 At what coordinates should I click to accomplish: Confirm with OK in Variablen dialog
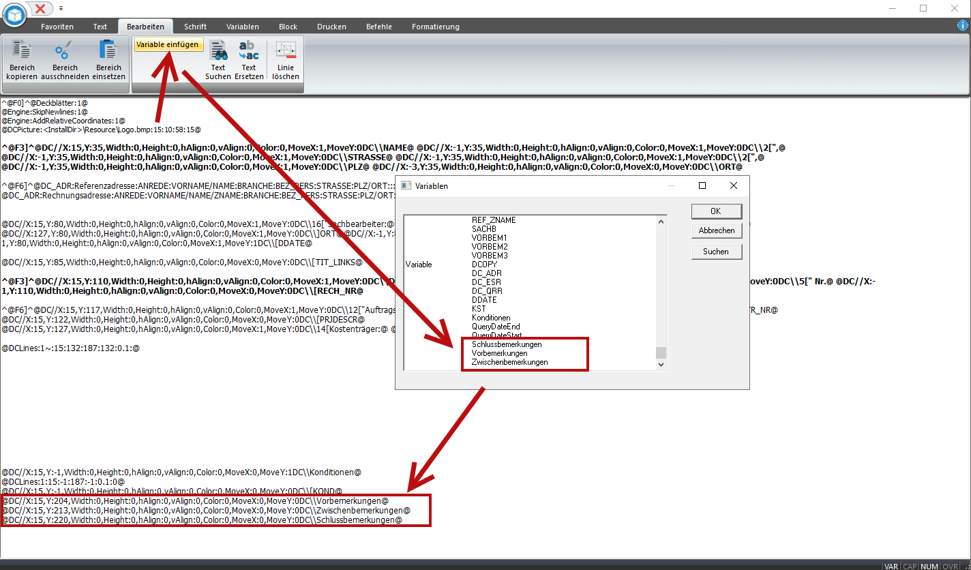coord(716,211)
